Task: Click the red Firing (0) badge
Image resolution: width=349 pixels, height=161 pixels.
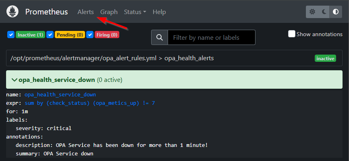Action: click(107, 35)
